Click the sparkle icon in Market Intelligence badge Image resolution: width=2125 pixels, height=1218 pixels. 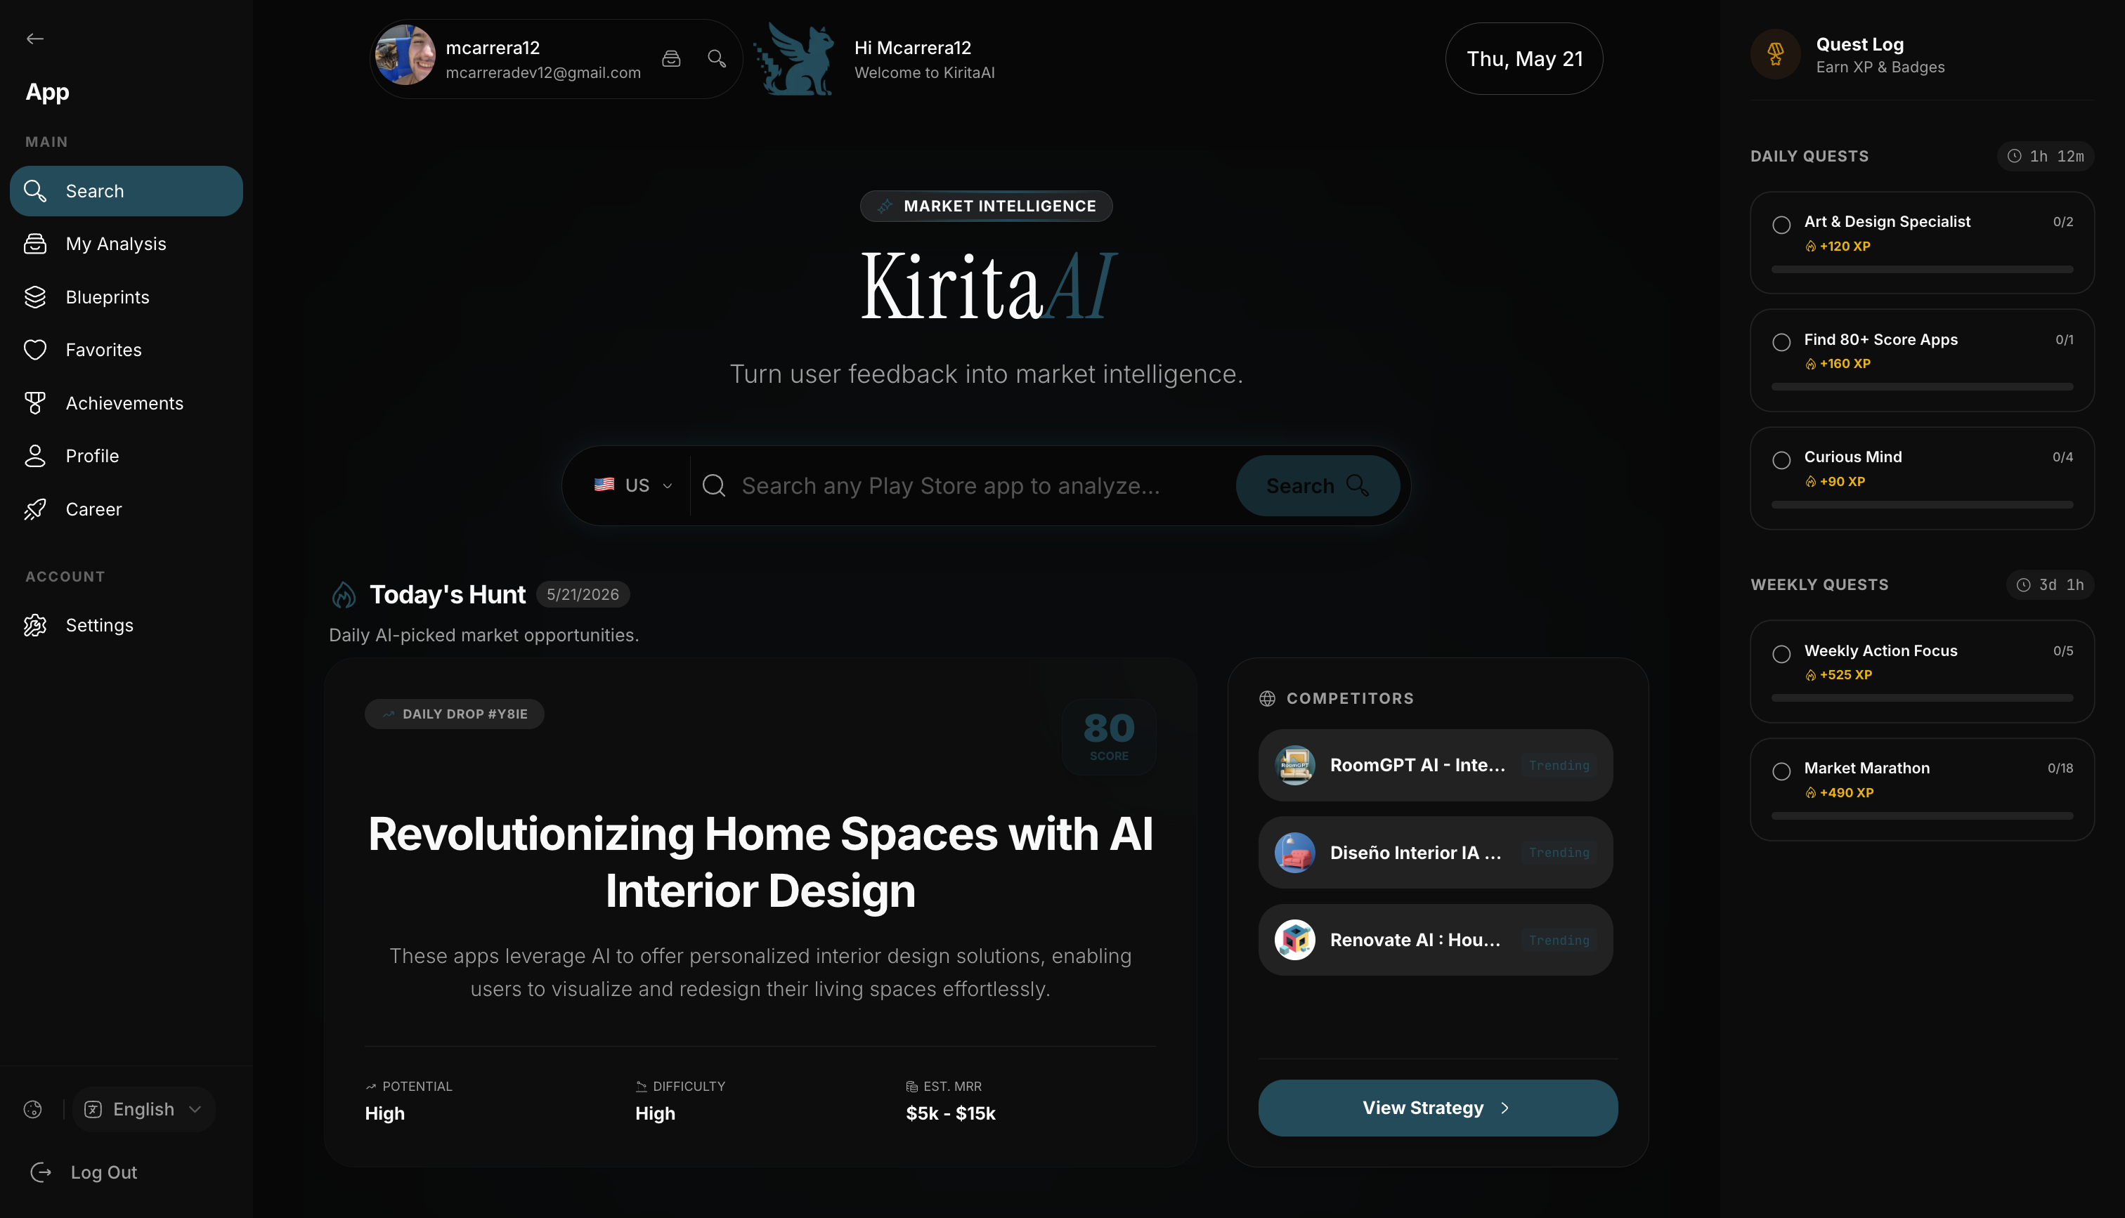pyautogui.click(x=885, y=207)
